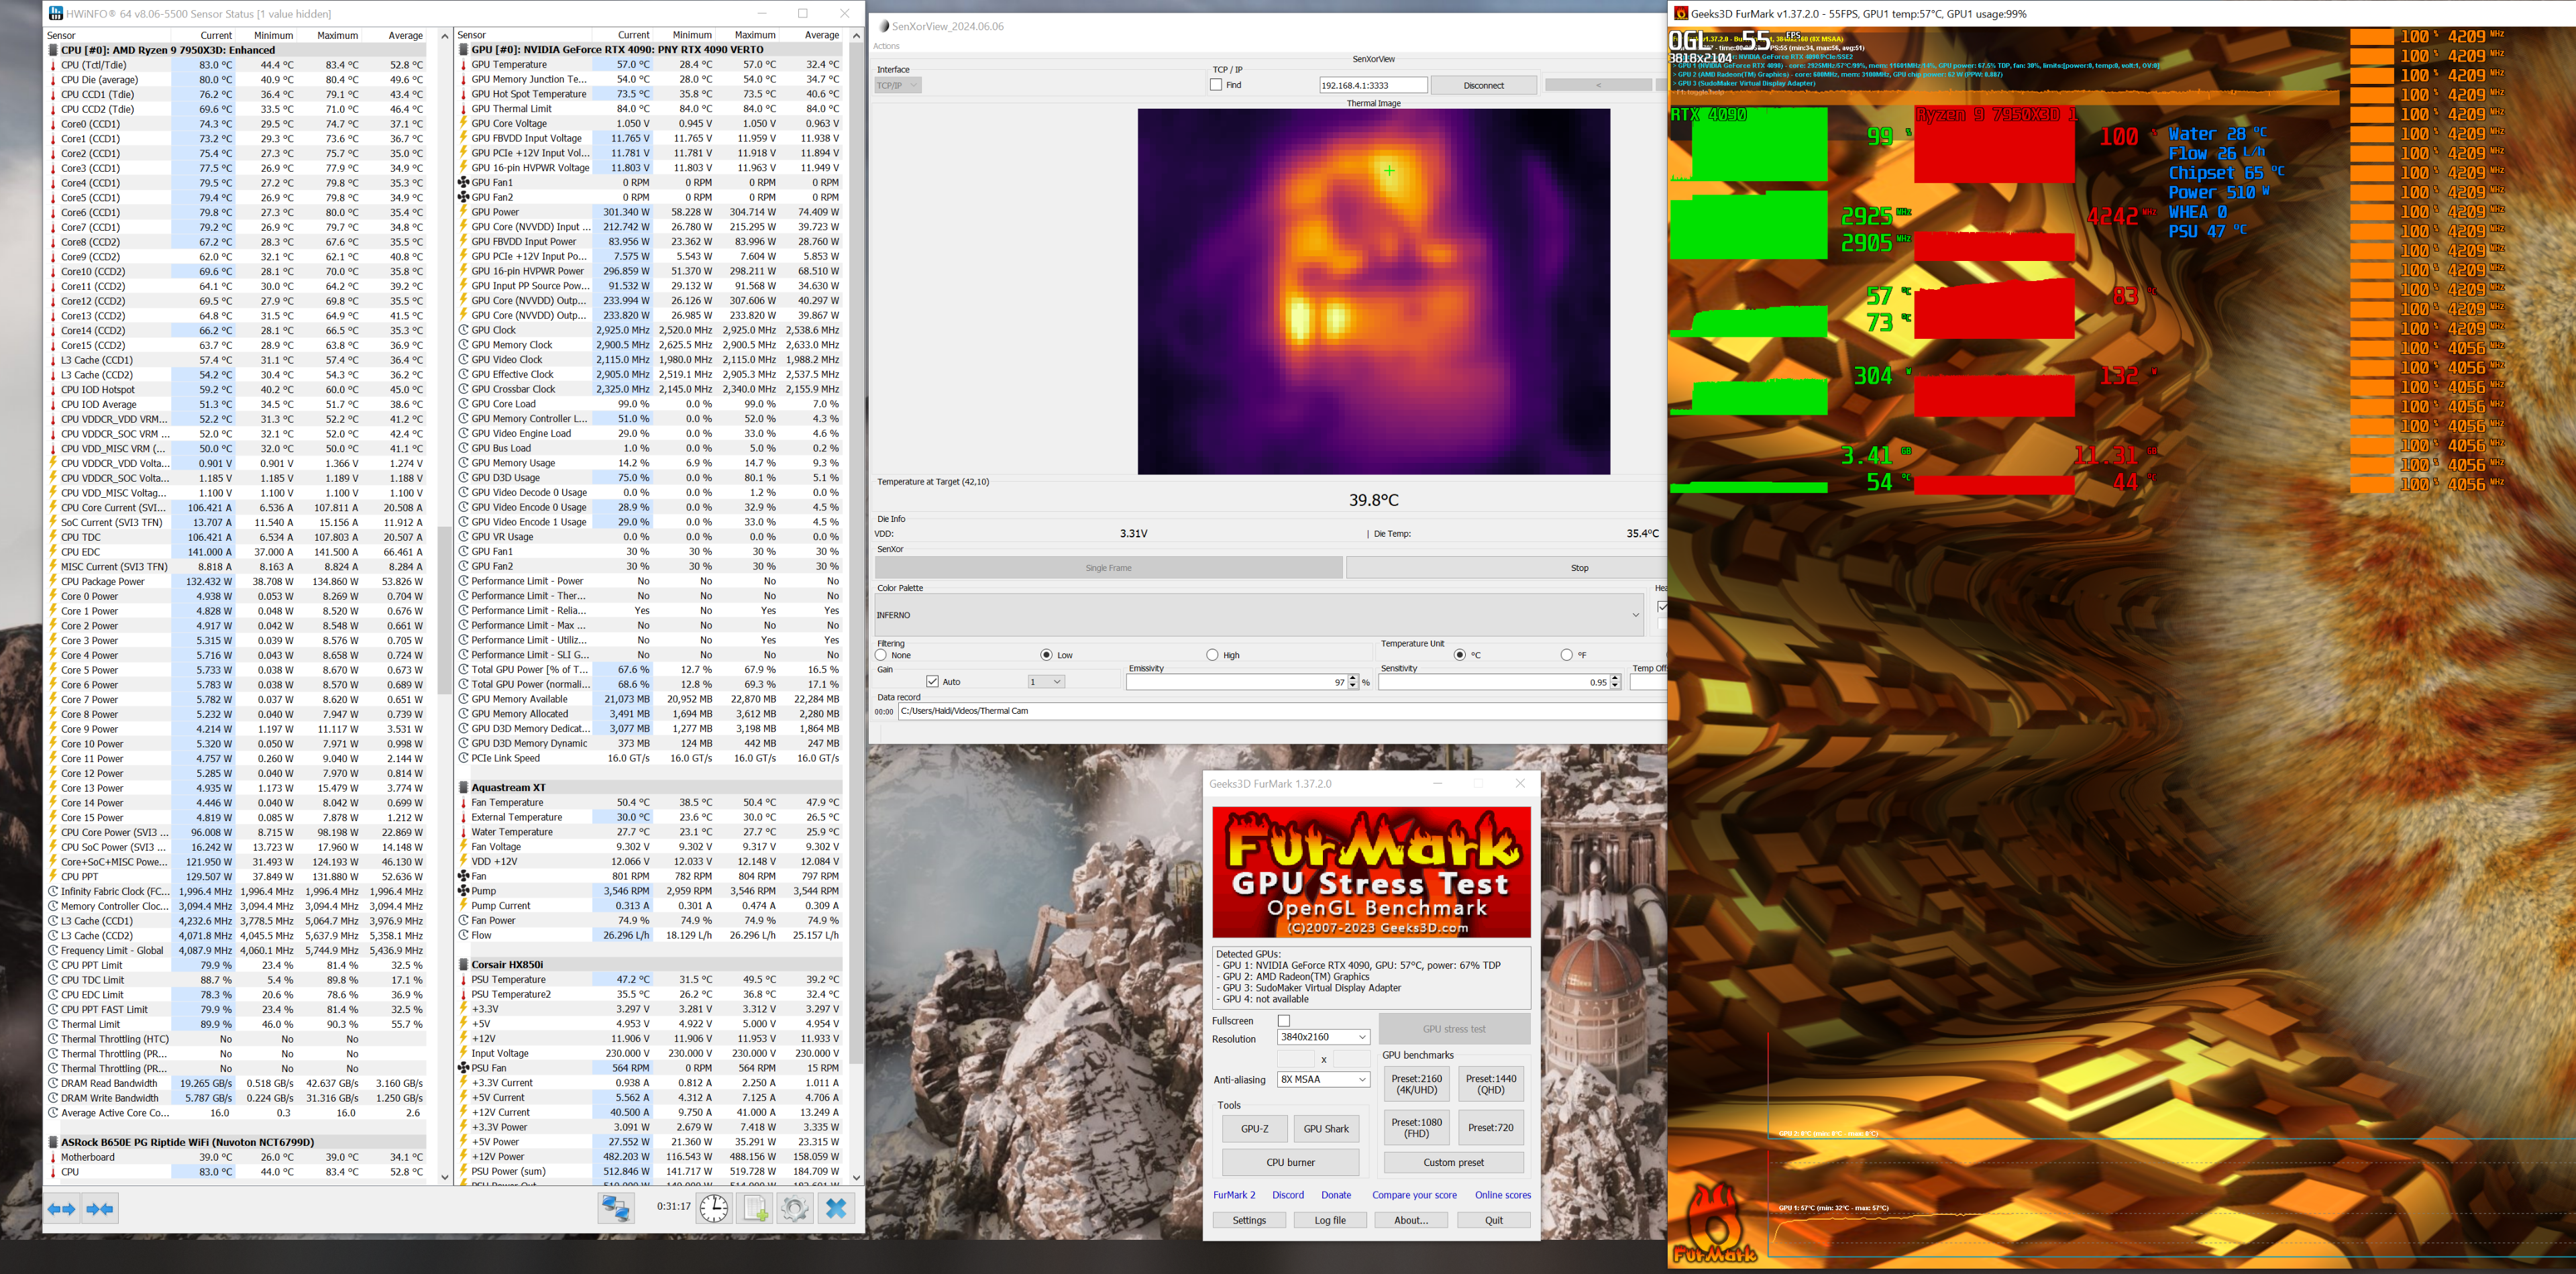Select High filtering radio button

[x=1212, y=655]
